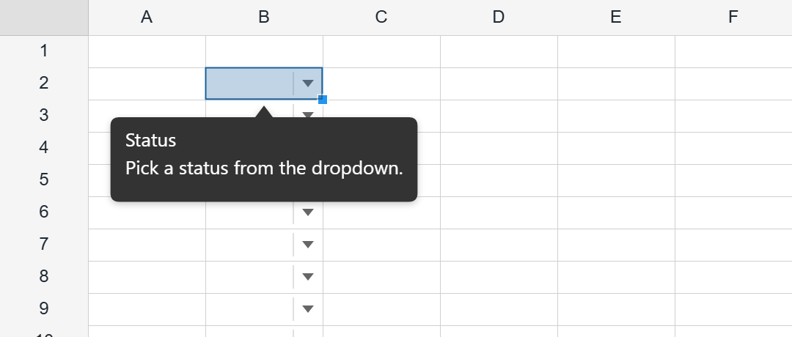Expand the dropdown arrow in cell B7
This screenshot has width=792, height=337.
[307, 245]
